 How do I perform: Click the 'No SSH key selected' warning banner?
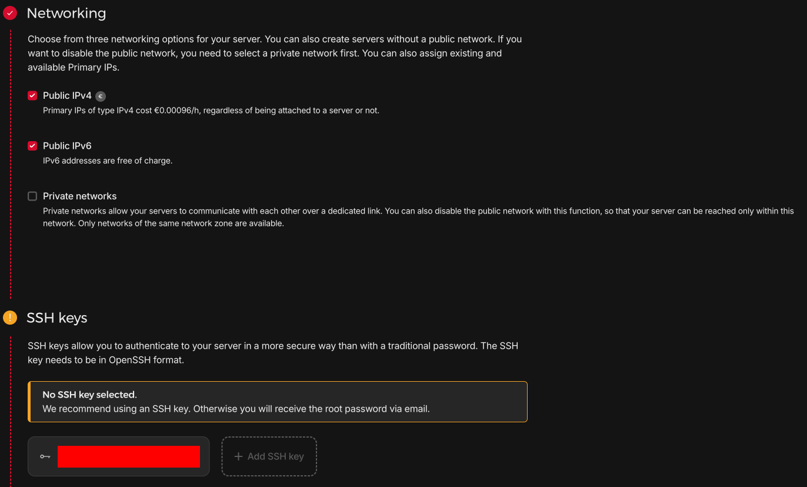point(278,402)
